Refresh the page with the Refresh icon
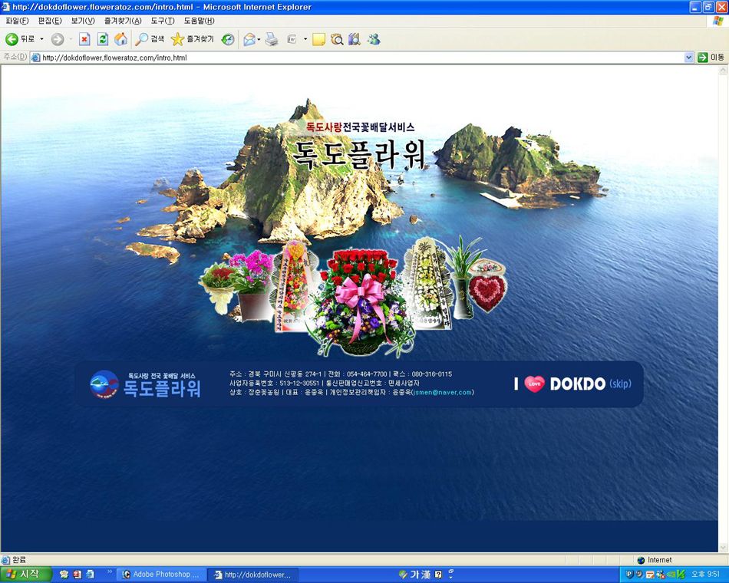 103,39
